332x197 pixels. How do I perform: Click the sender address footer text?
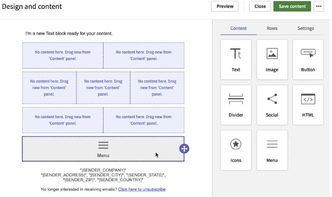pyautogui.click(x=103, y=175)
